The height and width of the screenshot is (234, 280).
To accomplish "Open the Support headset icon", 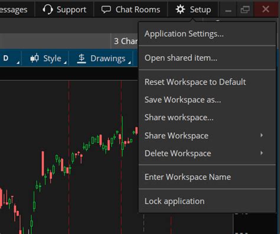I will pyautogui.click(x=48, y=9).
